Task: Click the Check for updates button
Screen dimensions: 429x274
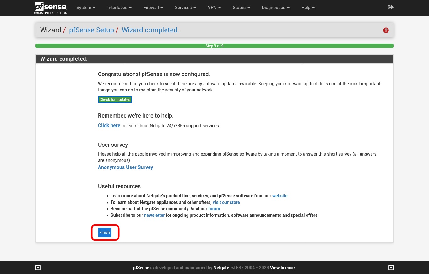Action: (115, 100)
